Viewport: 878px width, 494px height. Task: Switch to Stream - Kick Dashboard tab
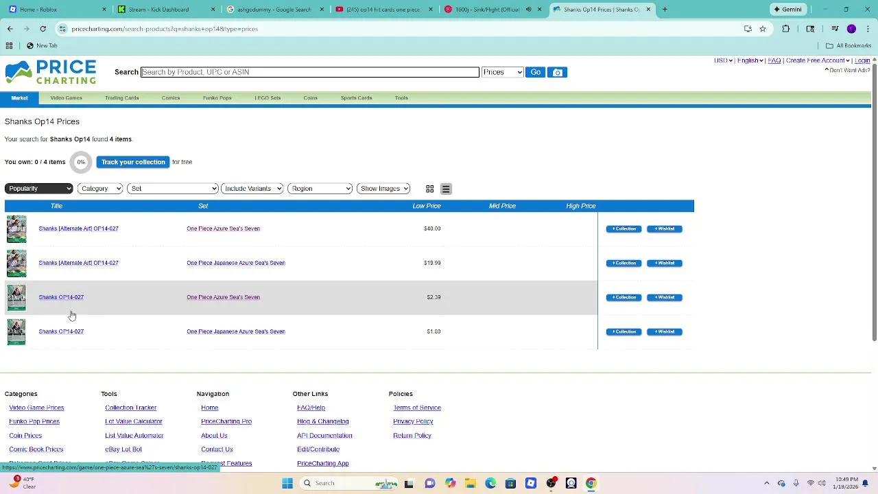coord(165,10)
